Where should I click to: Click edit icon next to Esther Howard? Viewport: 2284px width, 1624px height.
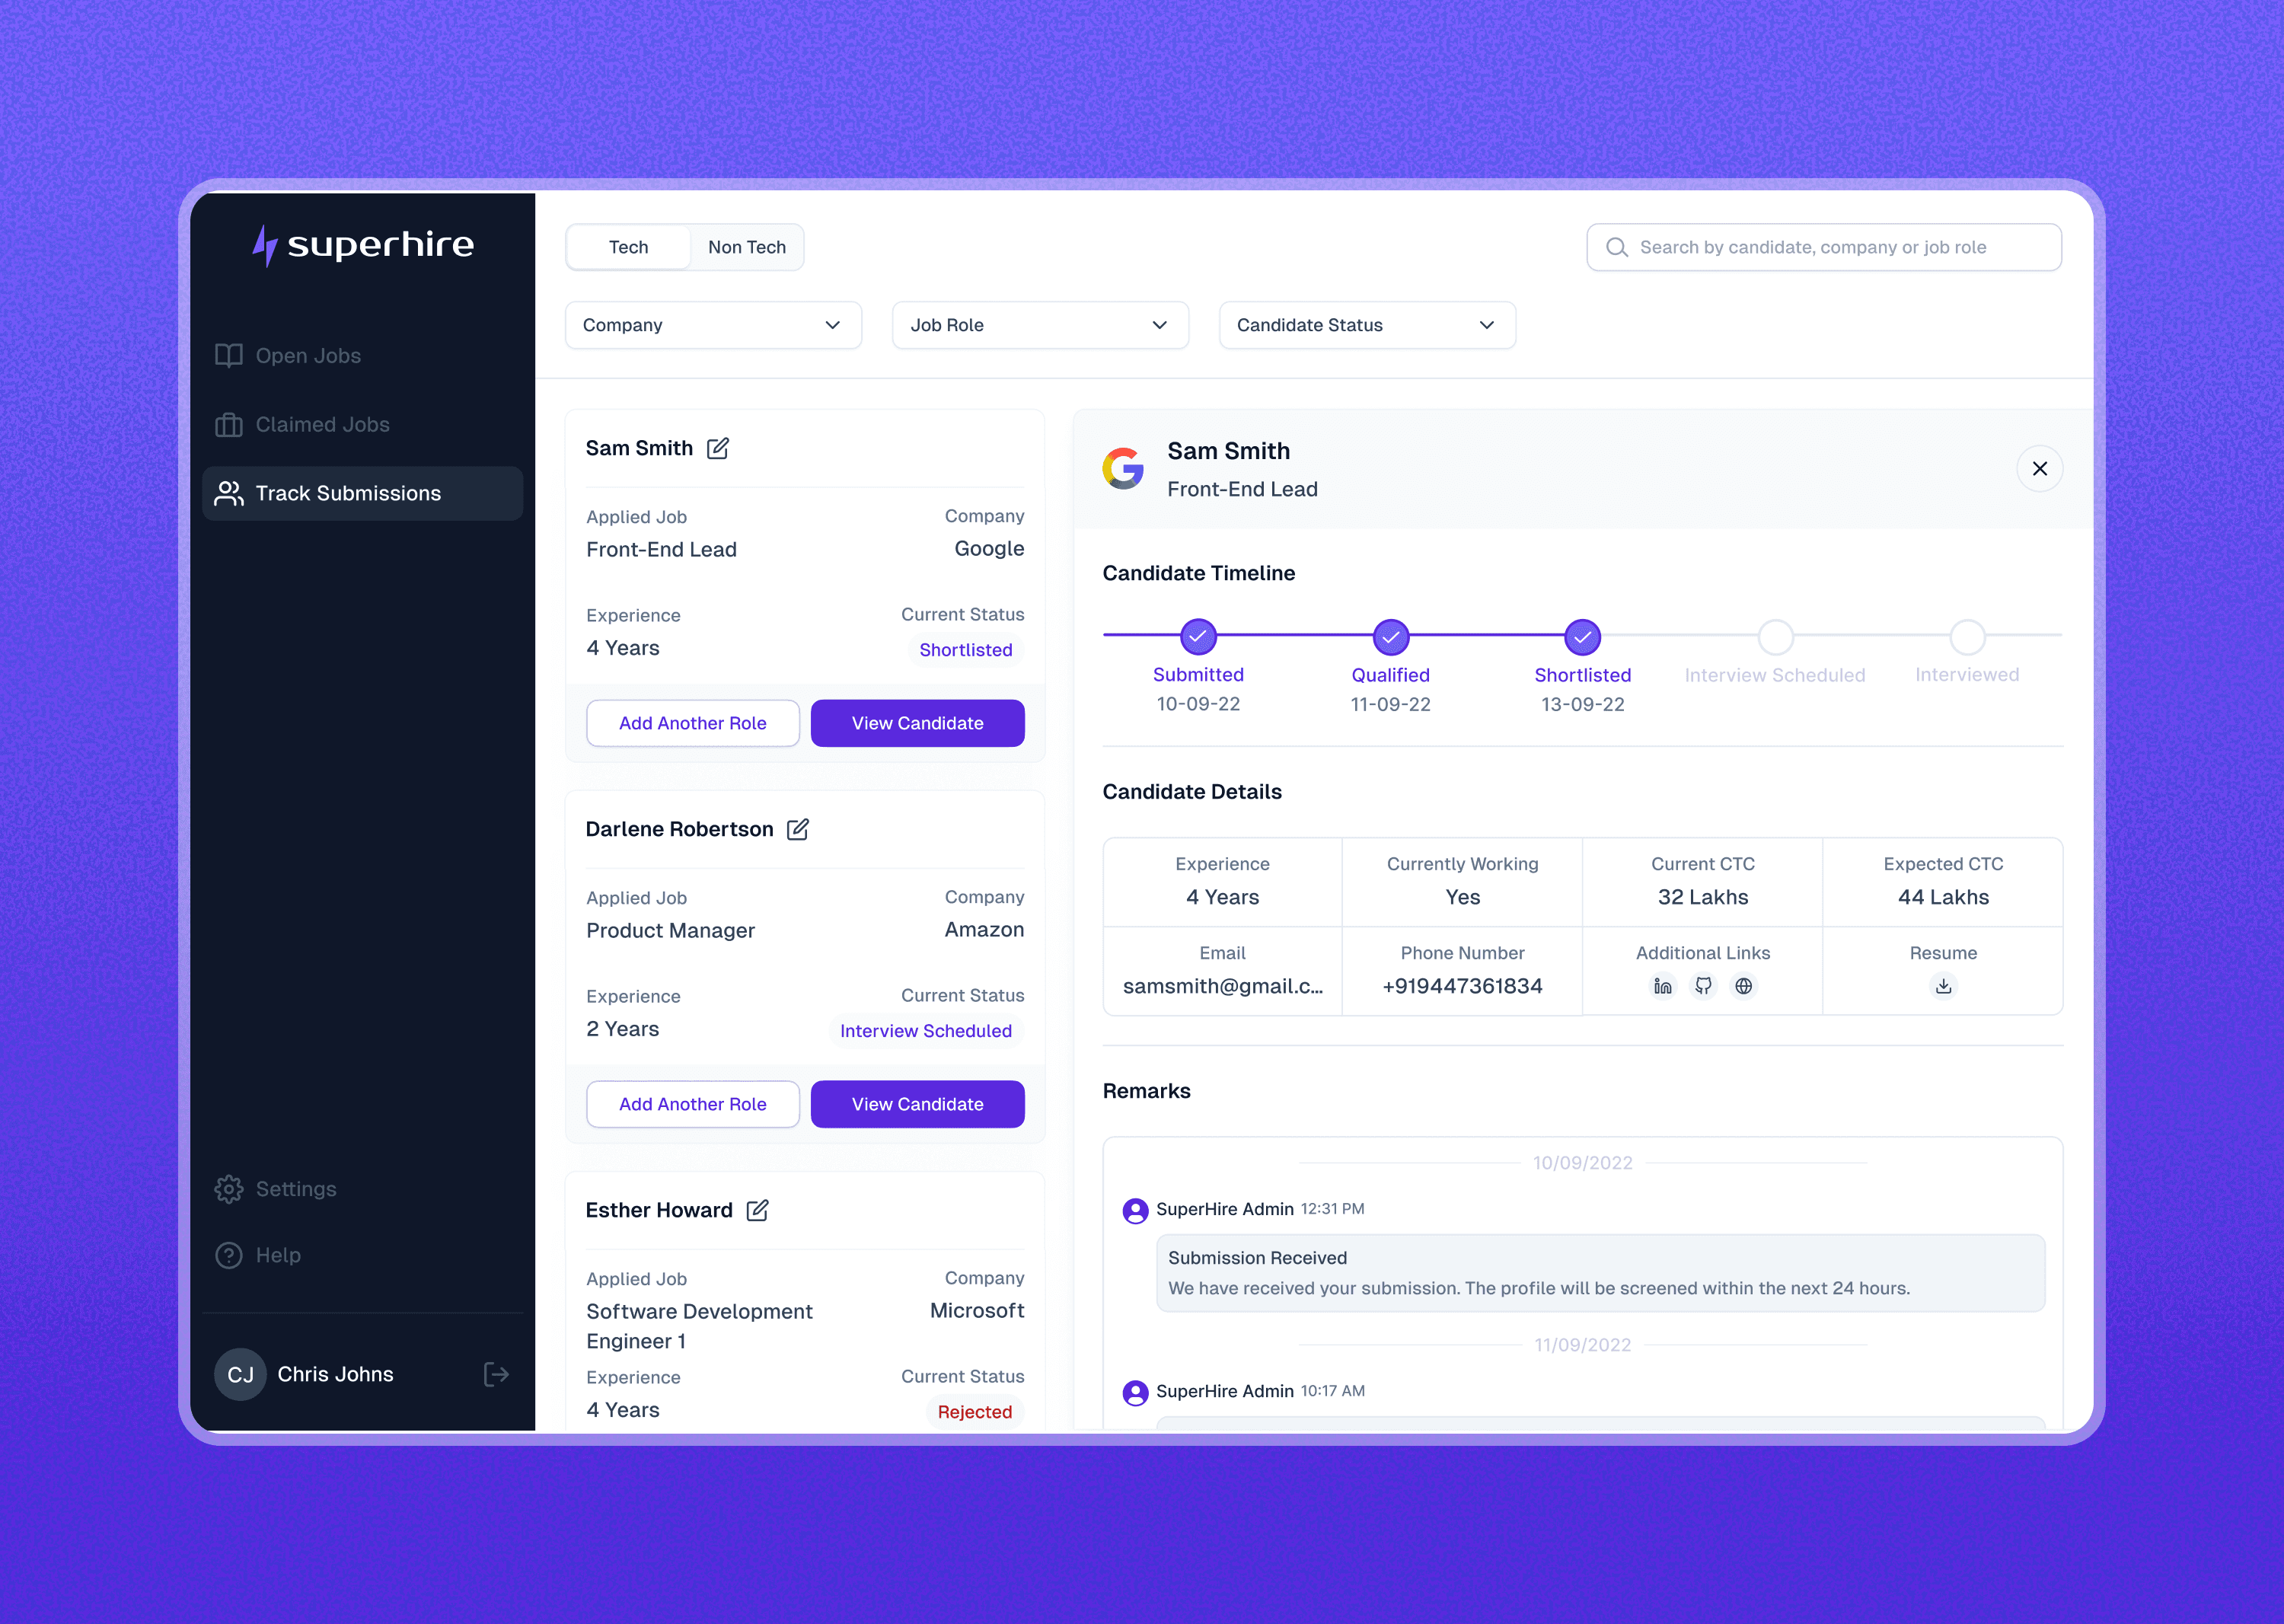pyautogui.click(x=757, y=1210)
